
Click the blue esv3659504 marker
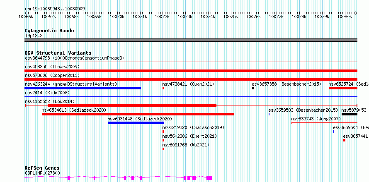[334, 132]
